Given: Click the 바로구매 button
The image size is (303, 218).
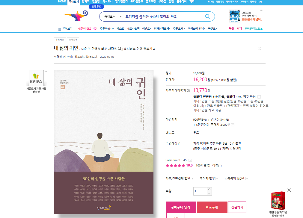Looking at the screenshot, I should coord(212,207).
